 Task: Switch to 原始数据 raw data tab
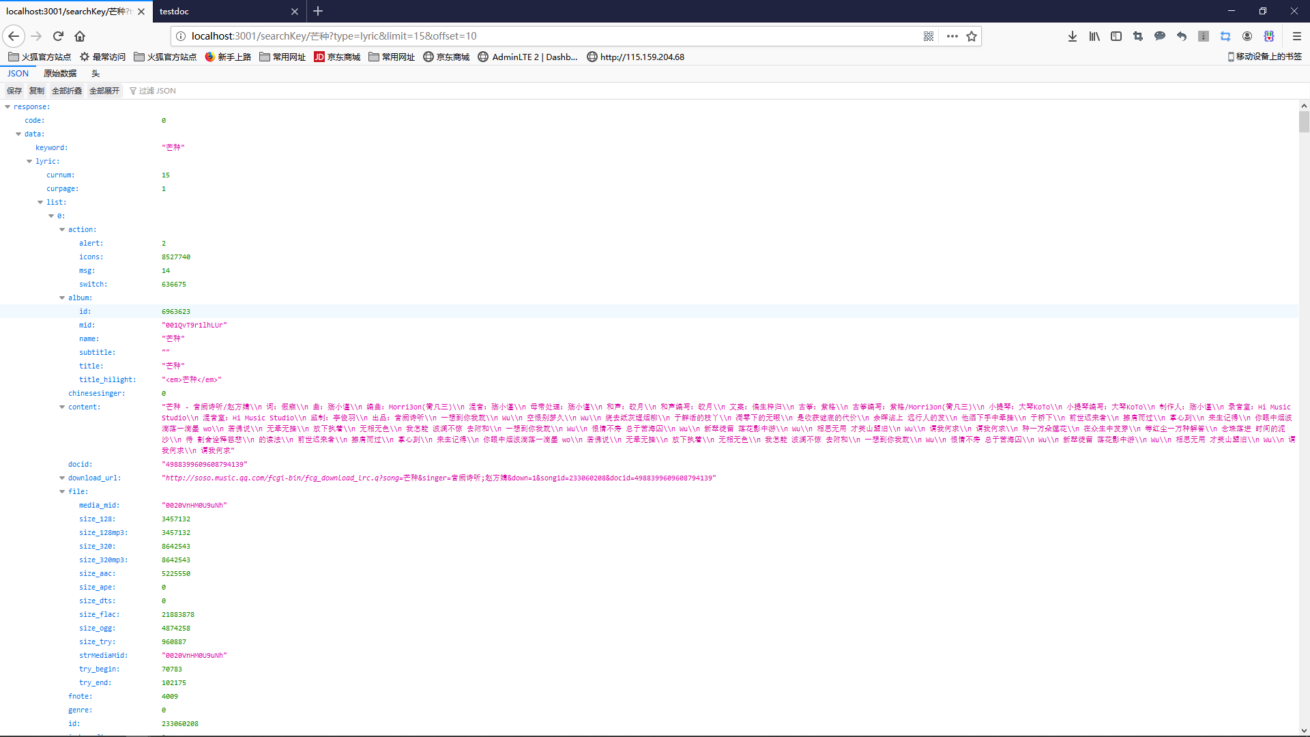(x=60, y=74)
